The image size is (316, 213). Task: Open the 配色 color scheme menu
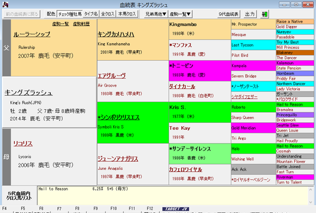51,14
